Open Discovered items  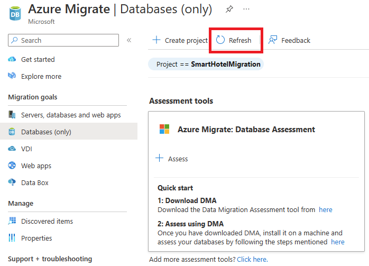pos(47,222)
